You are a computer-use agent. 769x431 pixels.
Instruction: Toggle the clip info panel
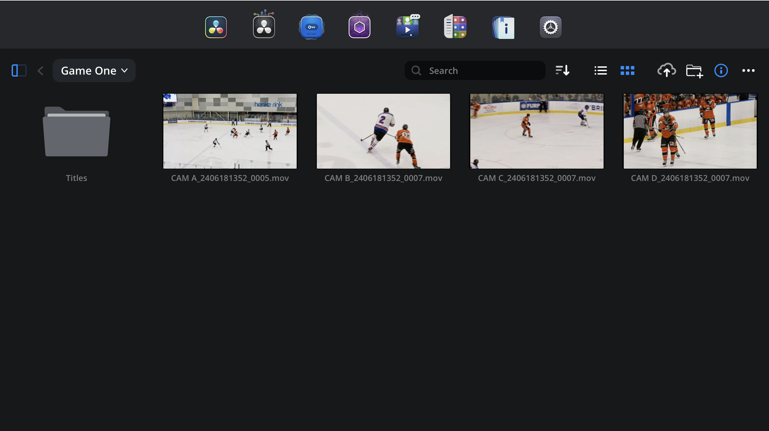(x=721, y=70)
